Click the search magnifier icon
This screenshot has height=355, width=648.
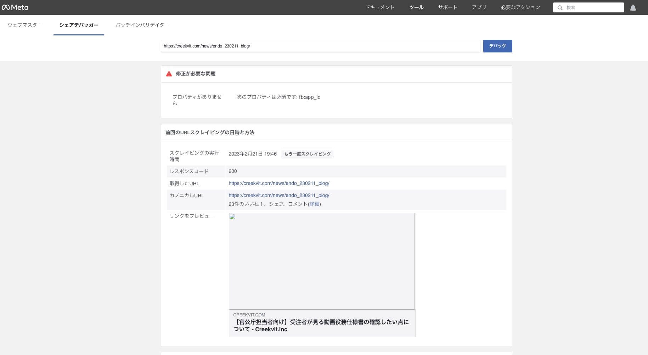tap(560, 7)
